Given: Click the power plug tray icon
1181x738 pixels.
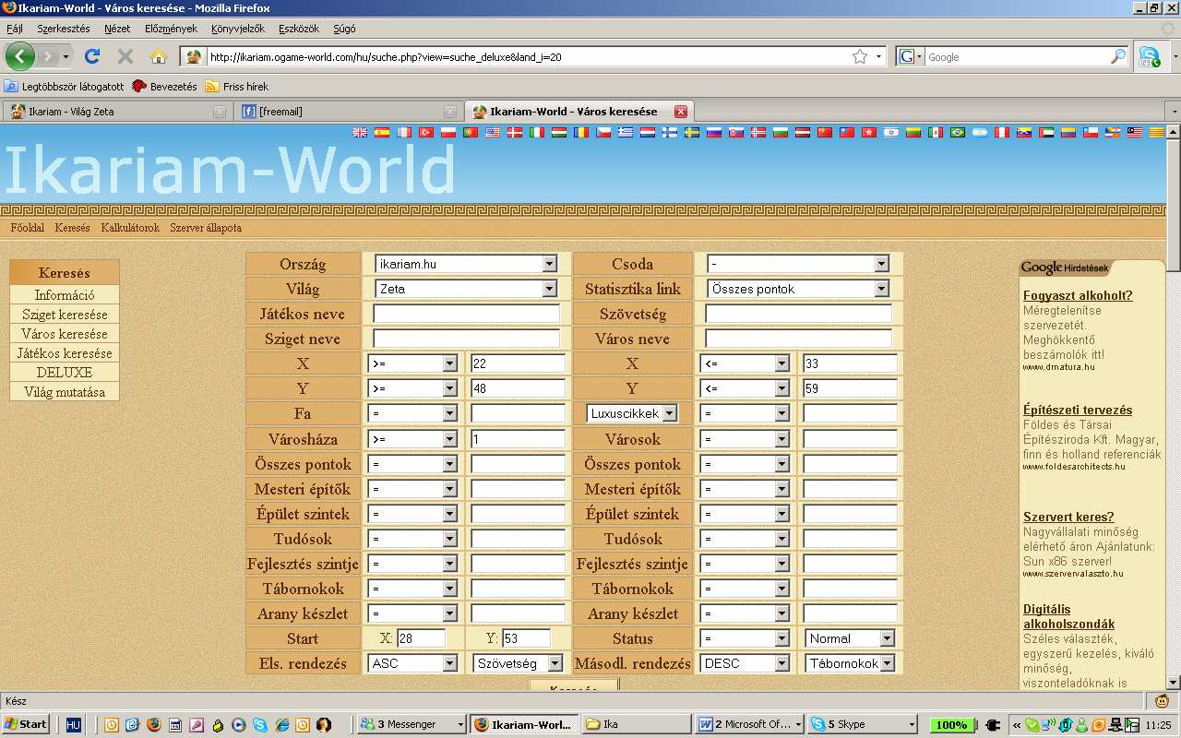Looking at the screenshot, I should (x=993, y=724).
